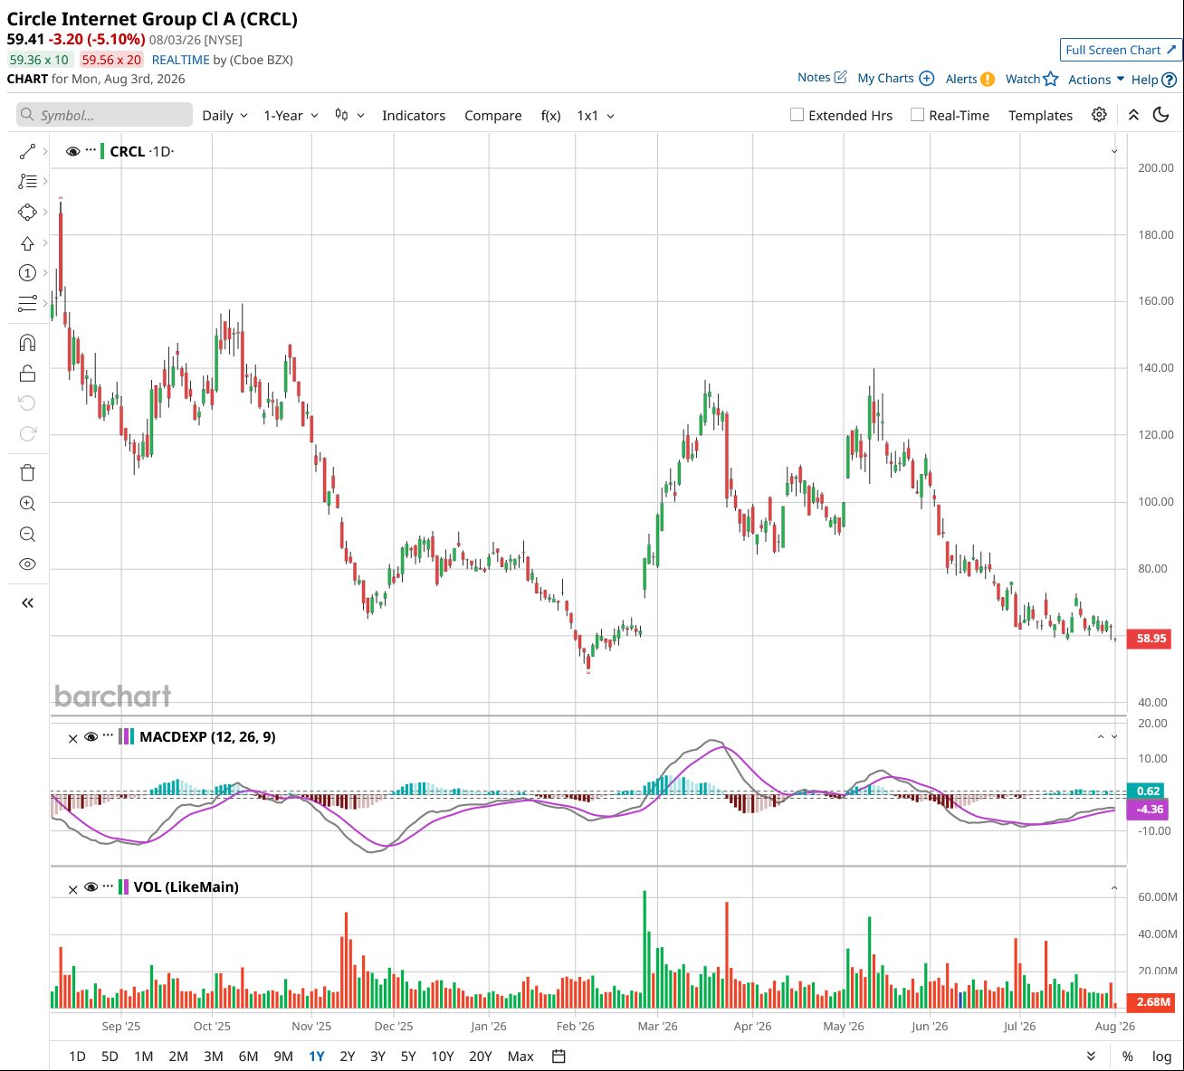Image resolution: width=1184 pixels, height=1071 pixels.
Task: Open the Templates menu
Action: (x=1040, y=116)
